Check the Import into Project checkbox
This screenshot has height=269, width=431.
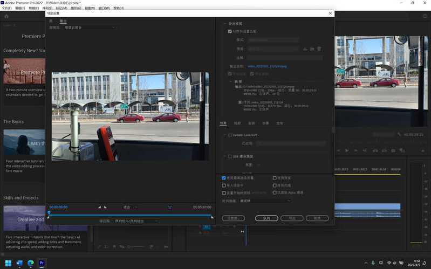[224, 185]
